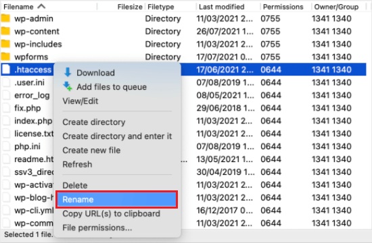Select Create directory and enter it

coord(117,136)
